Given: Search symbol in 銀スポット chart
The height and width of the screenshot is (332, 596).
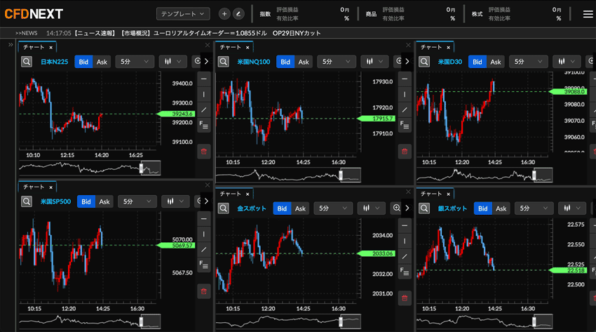Looking at the screenshot, I should (424, 208).
